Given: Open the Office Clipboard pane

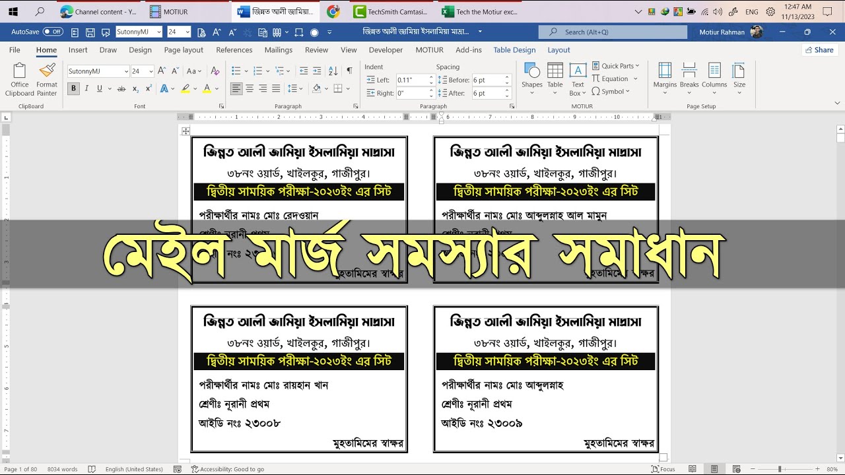Looking at the screenshot, I should [x=20, y=80].
